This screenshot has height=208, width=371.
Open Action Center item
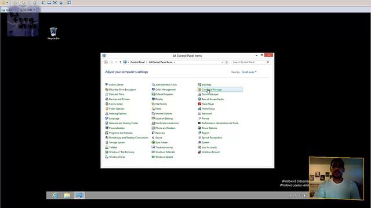115,85
